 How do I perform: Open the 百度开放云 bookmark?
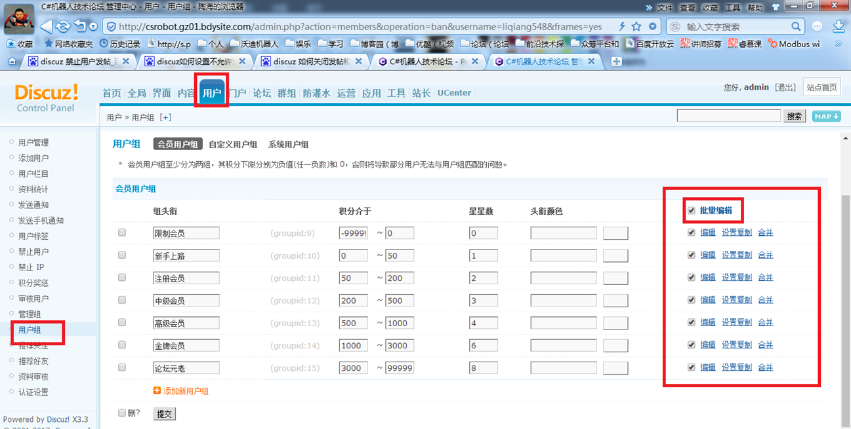(649, 44)
